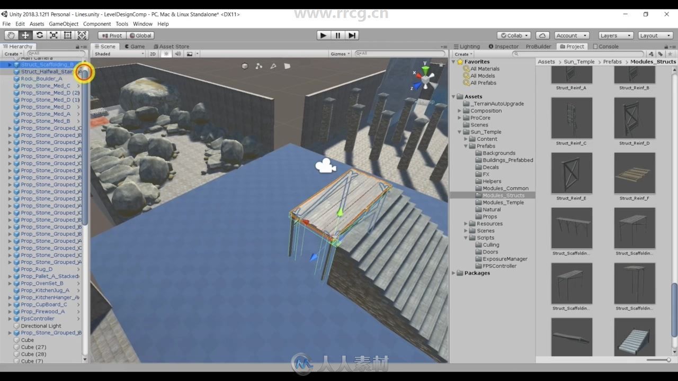Open All Prefabs favorite
The image size is (678, 381).
[x=483, y=83]
